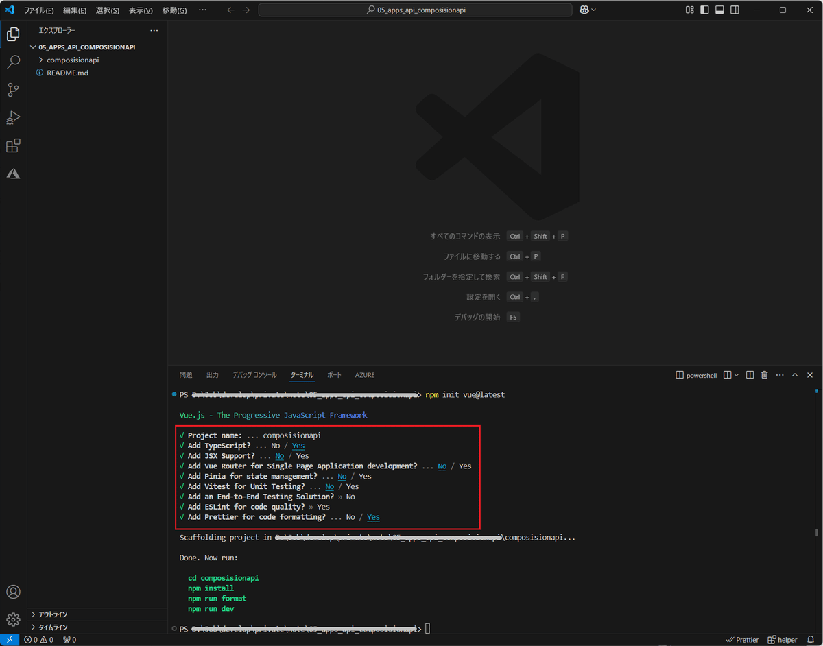This screenshot has width=823, height=646.
Task: Maximize the panel with the chevron button
Action: coord(794,375)
